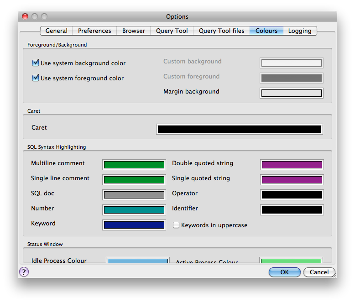Enable Keywords in uppercase option
Screen dimensions: 355x303
176,225
